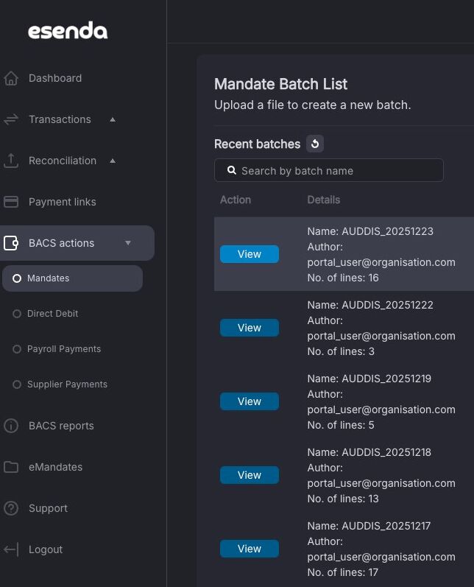The height and width of the screenshot is (587, 474).
Task: Open the Transactions menu item
Action: coord(60,119)
